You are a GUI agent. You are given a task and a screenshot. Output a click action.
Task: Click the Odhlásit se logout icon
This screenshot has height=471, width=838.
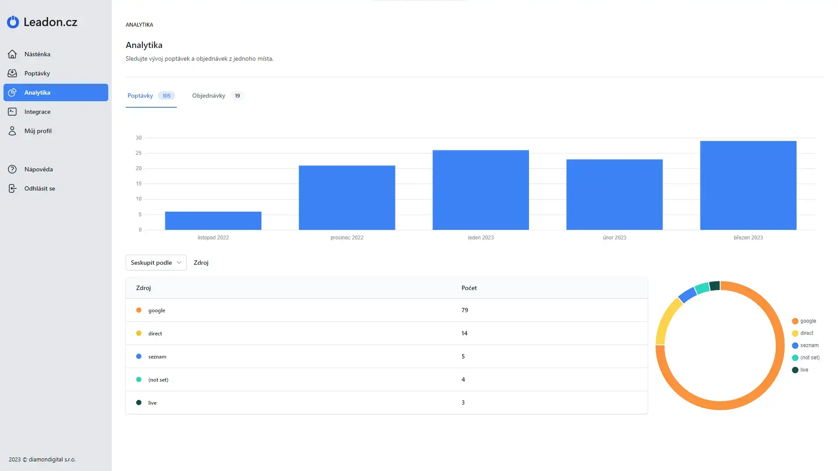click(x=12, y=188)
